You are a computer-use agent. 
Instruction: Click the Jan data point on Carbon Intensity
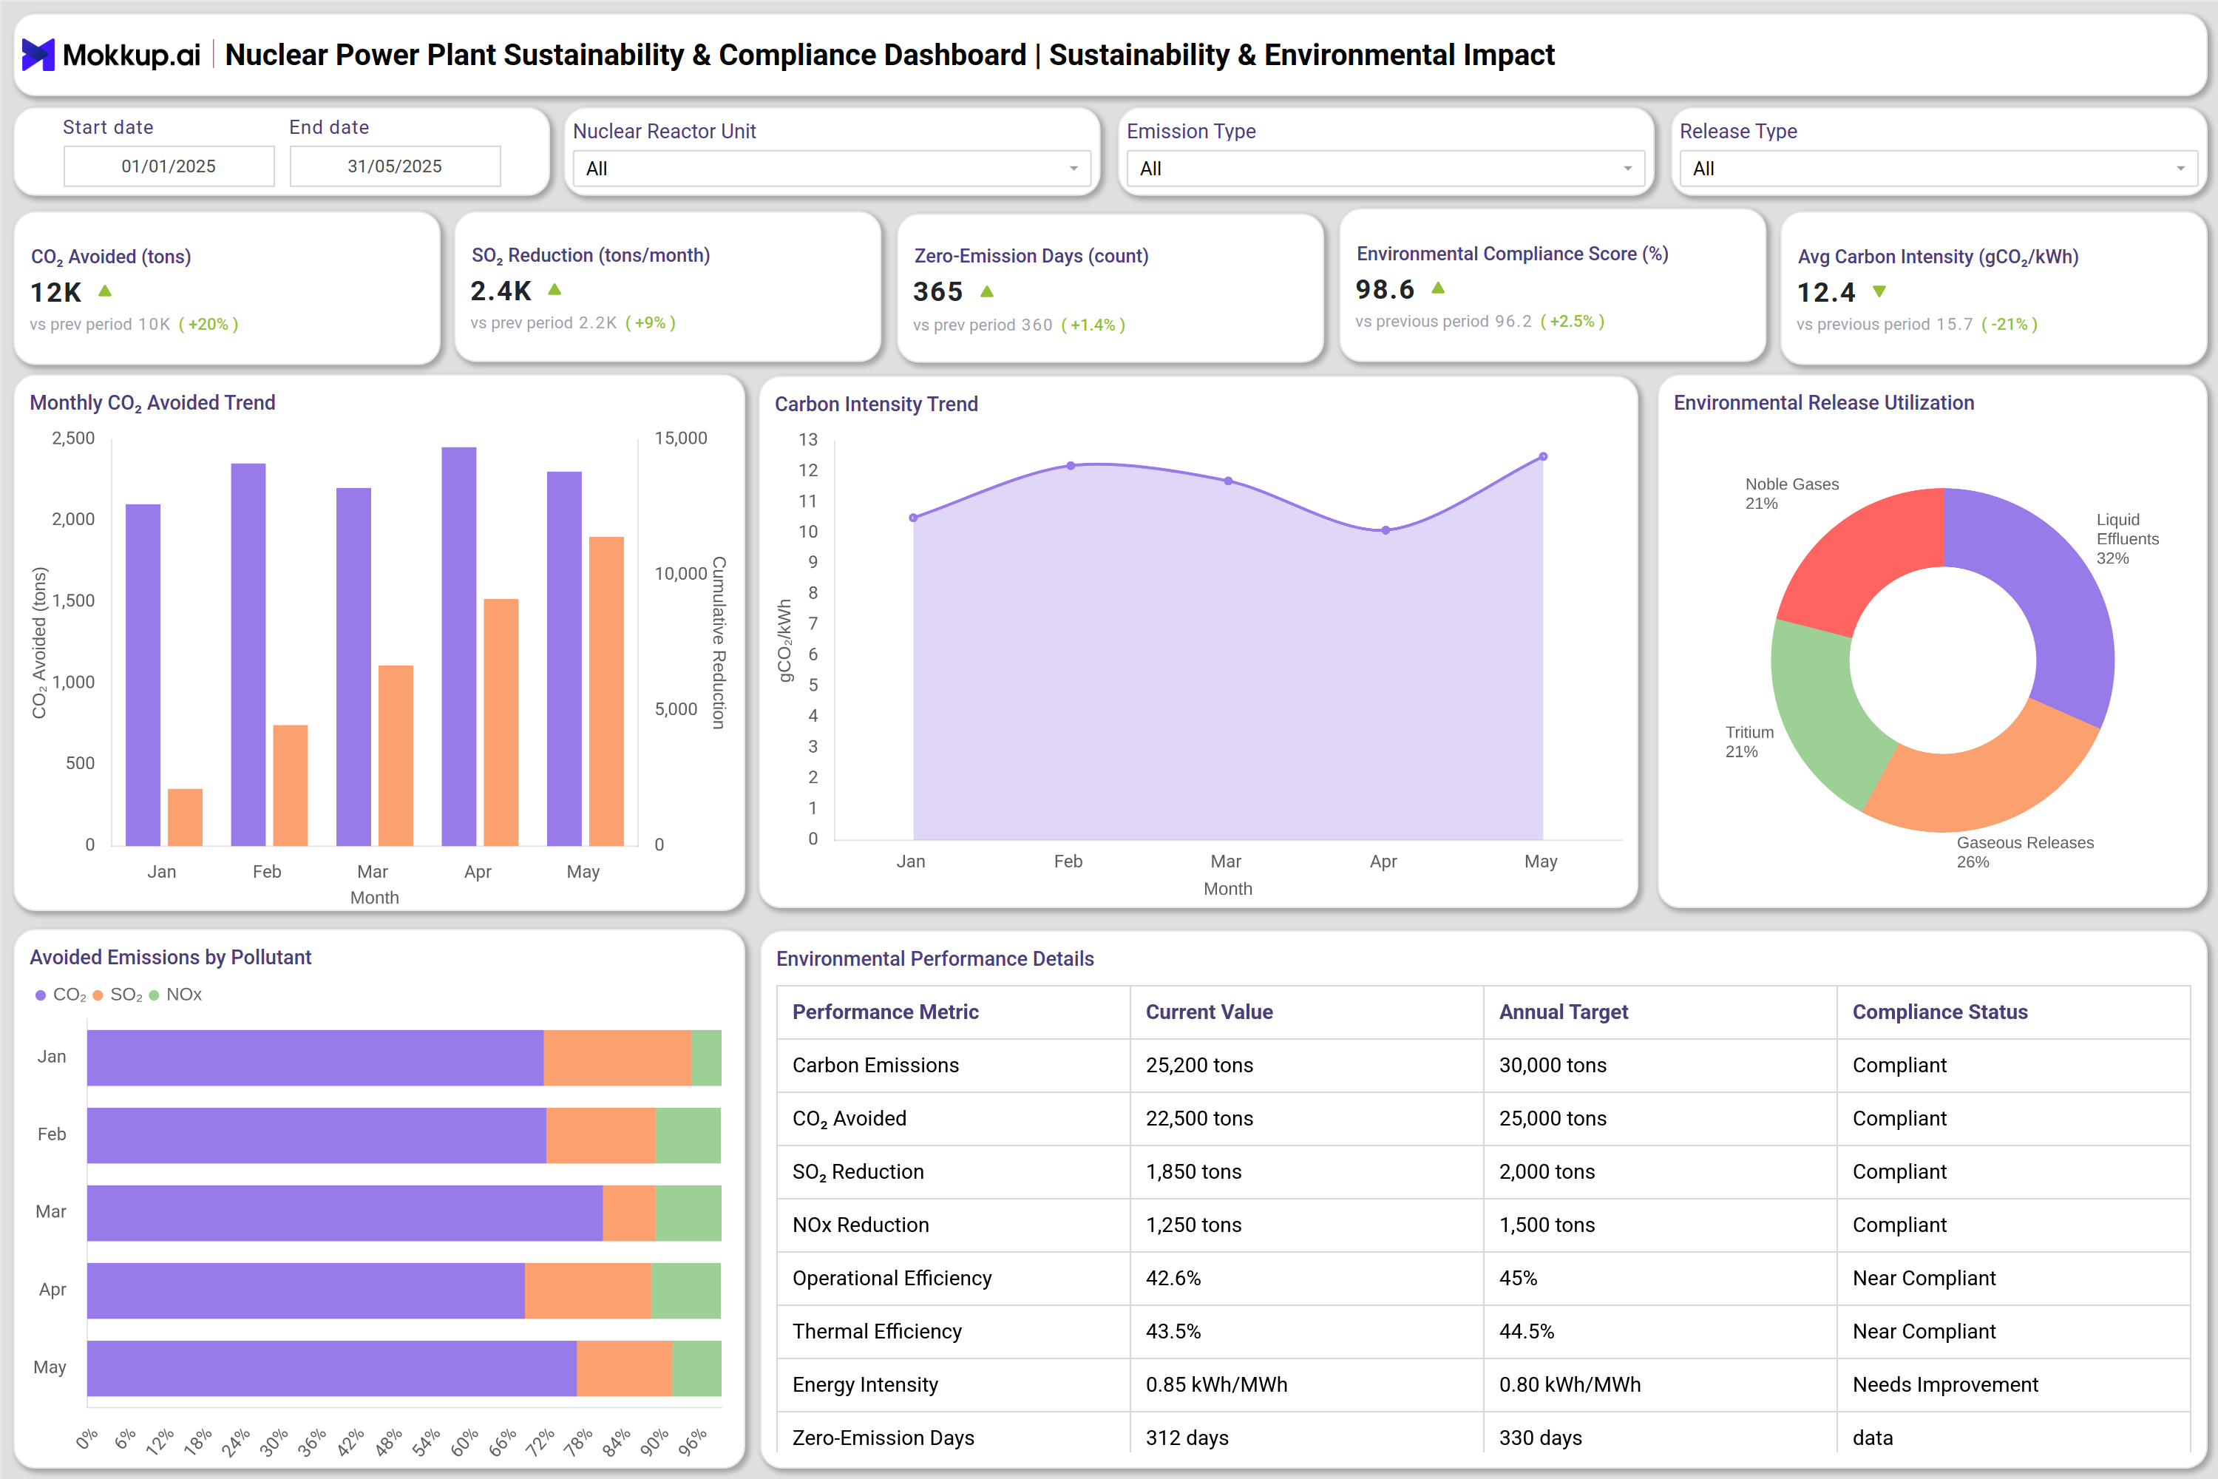click(x=913, y=518)
